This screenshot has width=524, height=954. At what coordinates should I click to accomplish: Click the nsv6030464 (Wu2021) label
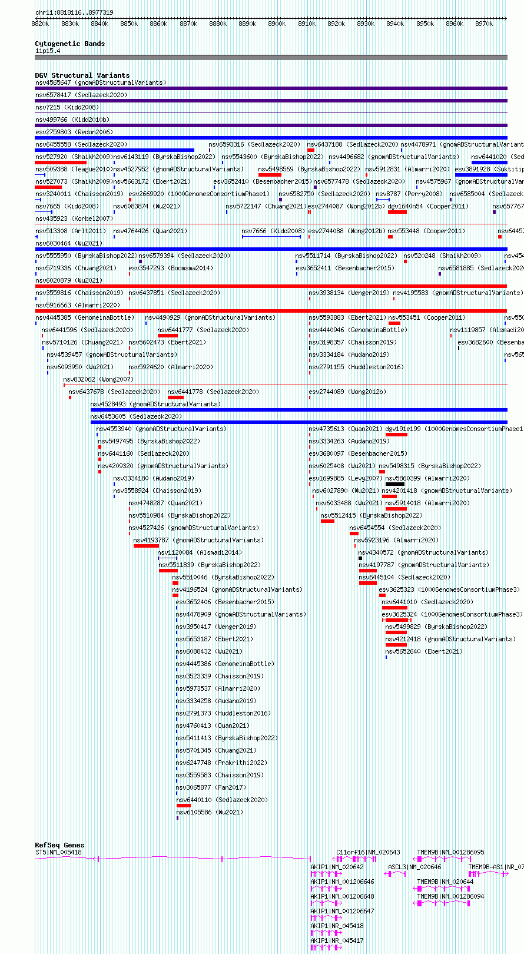(x=68, y=243)
